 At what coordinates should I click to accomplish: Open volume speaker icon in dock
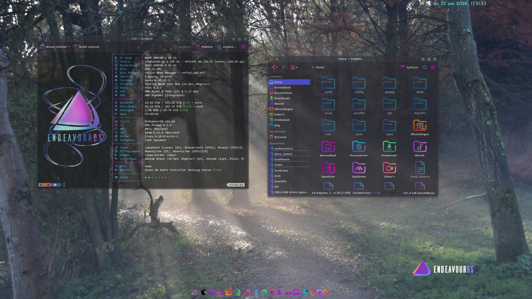(264, 292)
